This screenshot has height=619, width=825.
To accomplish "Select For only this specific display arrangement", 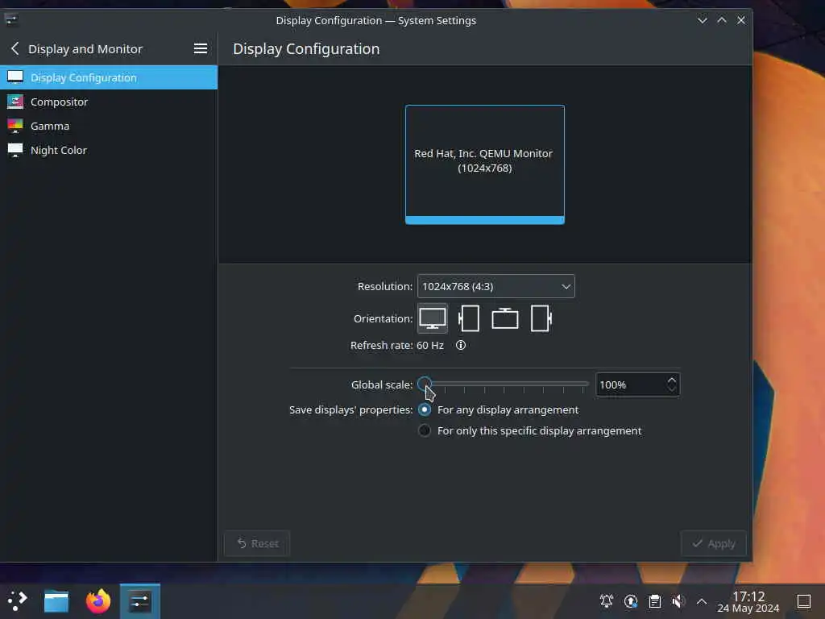I will coord(530,430).
